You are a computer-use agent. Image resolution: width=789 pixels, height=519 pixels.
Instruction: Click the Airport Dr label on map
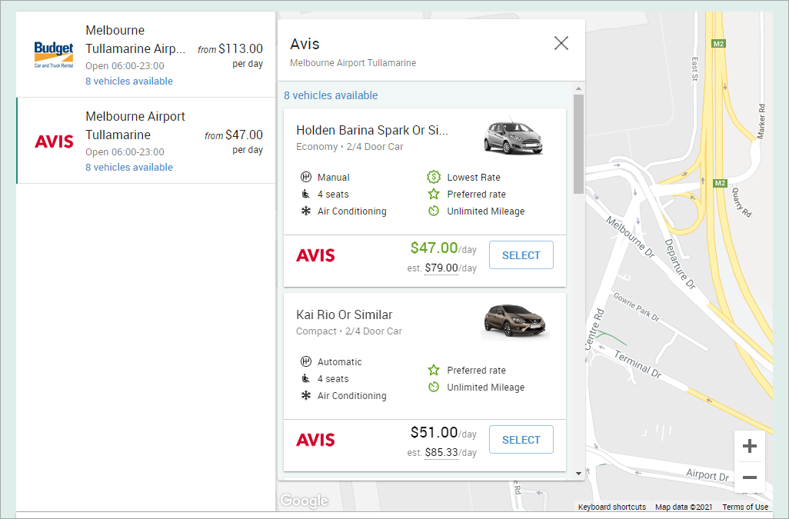pyautogui.click(x=707, y=474)
